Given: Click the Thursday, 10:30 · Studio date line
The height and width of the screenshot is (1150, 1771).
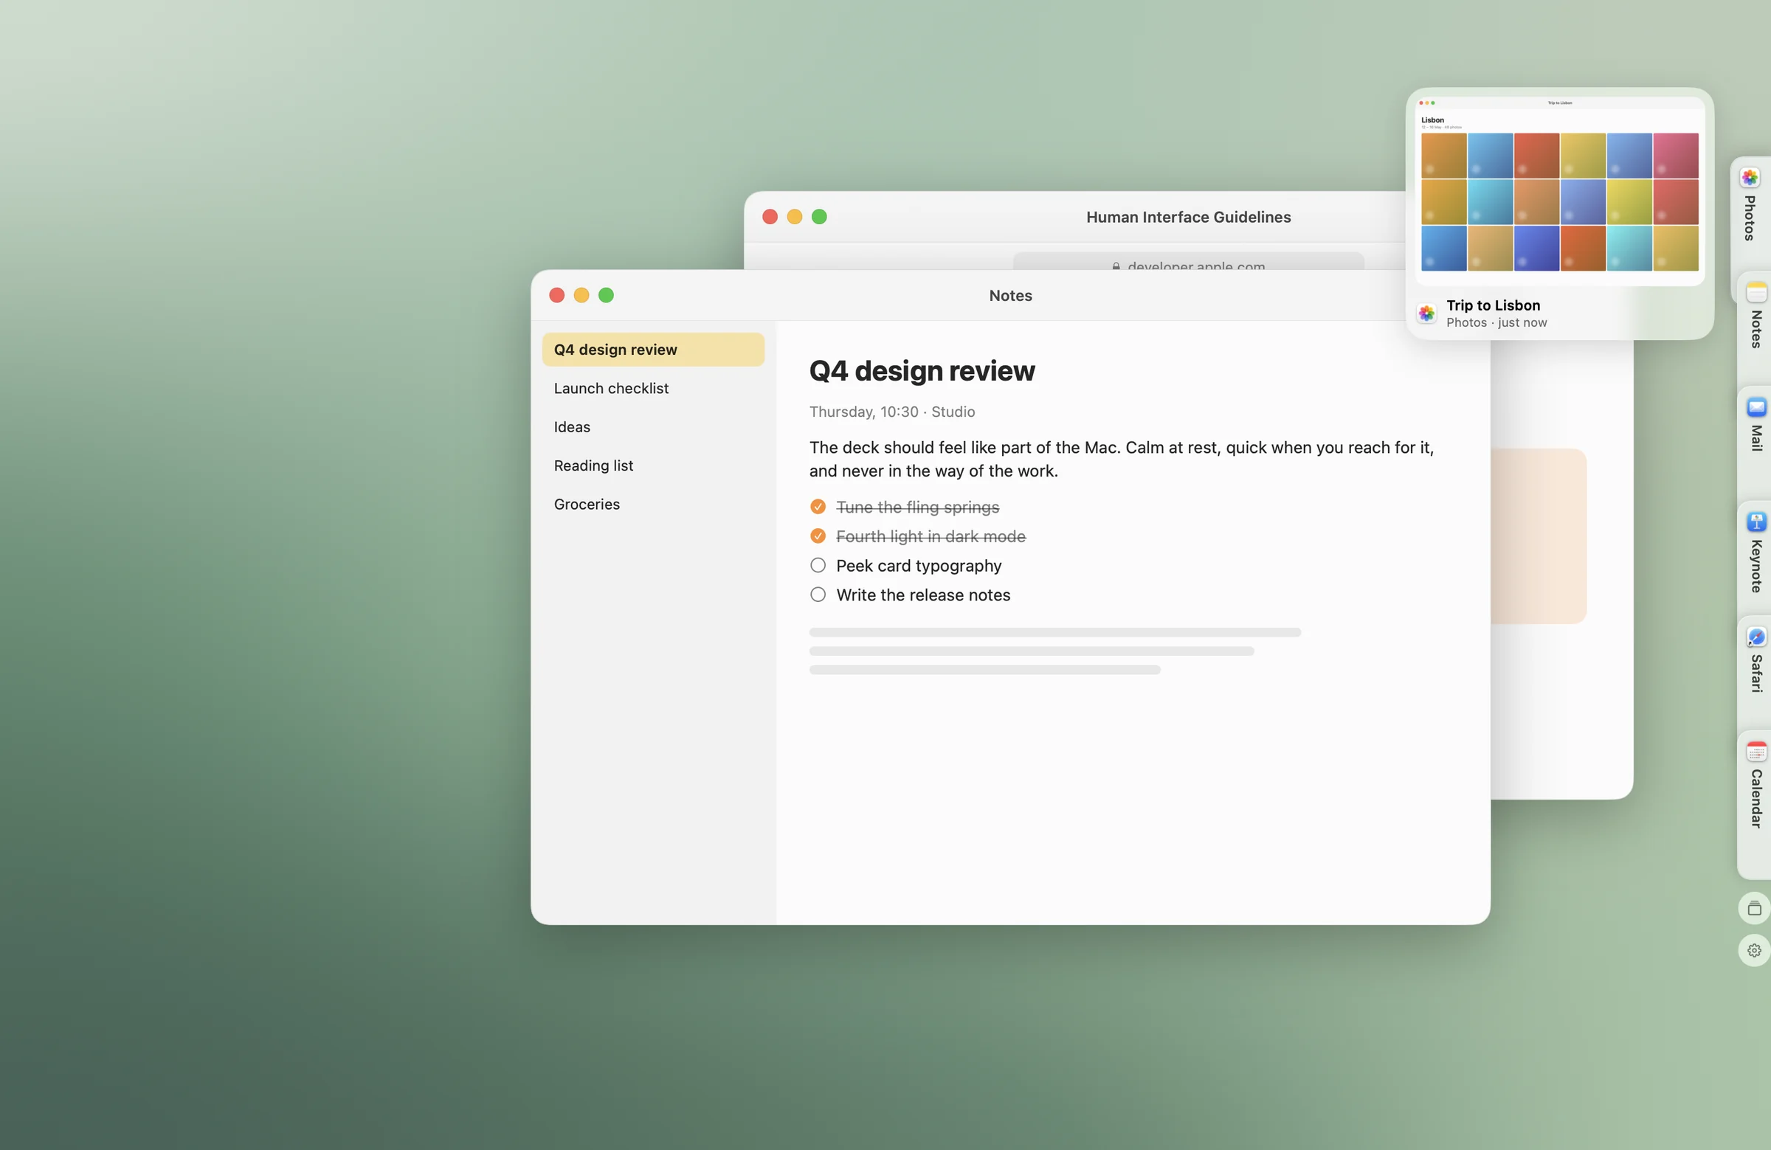Looking at the screenshot, I should [x=891, y=412].
